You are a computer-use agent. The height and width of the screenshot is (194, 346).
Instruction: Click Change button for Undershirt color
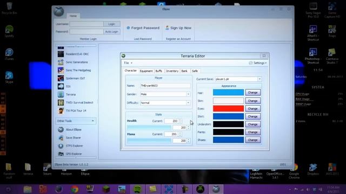click(x=253, y=124)
